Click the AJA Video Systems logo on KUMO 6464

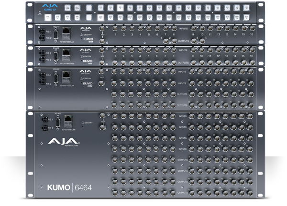pos(64,142)
